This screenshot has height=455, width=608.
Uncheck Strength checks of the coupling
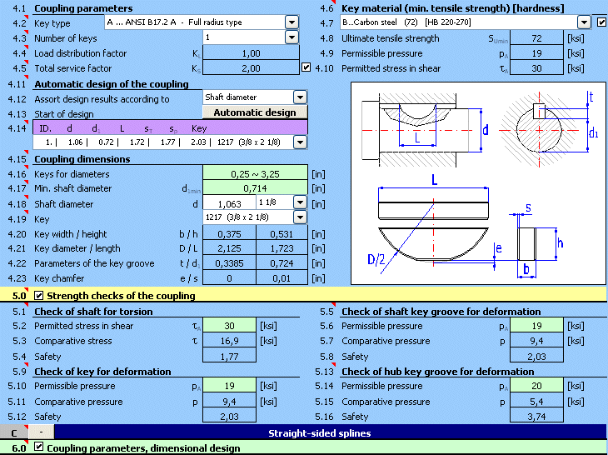pos(38,295)
